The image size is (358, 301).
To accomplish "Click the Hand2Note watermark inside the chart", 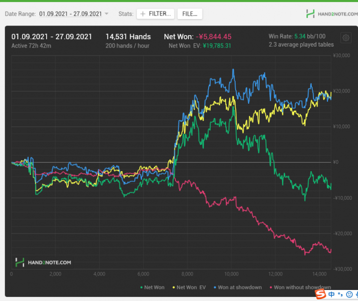I will pyautogui.click(x=43, y=262).
